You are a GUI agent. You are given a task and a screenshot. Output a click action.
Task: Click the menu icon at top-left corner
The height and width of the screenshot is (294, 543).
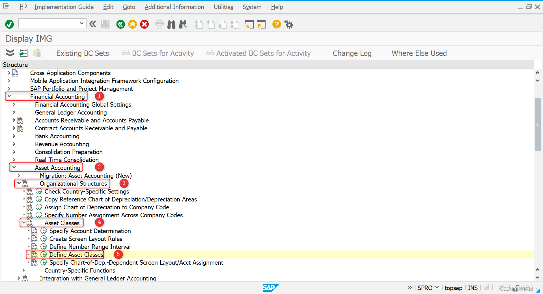[x=6, y=6]
